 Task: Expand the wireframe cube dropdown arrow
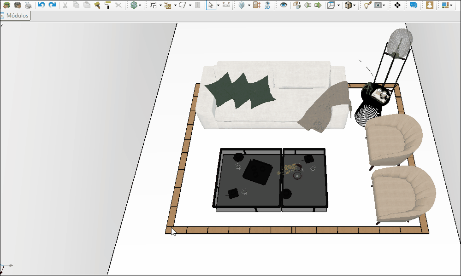point(339,5)
